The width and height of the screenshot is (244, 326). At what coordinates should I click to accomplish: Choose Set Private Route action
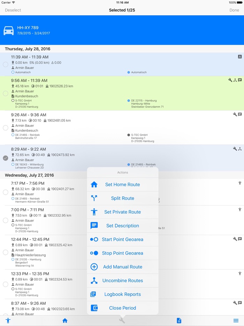pyautogui.click(x=122, y=212)
